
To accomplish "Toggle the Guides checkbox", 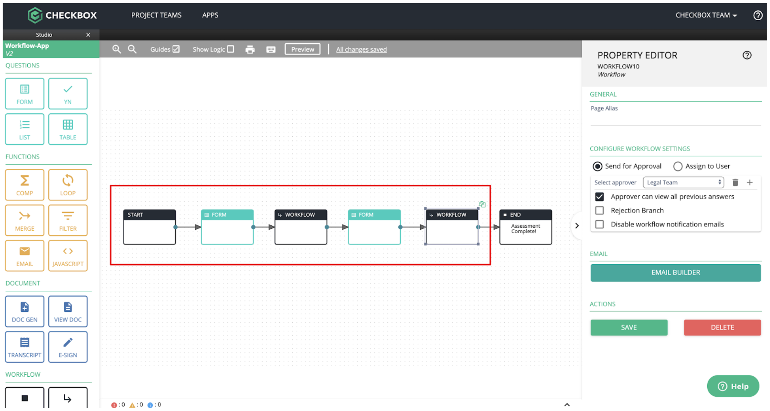I will click(176, 49).
